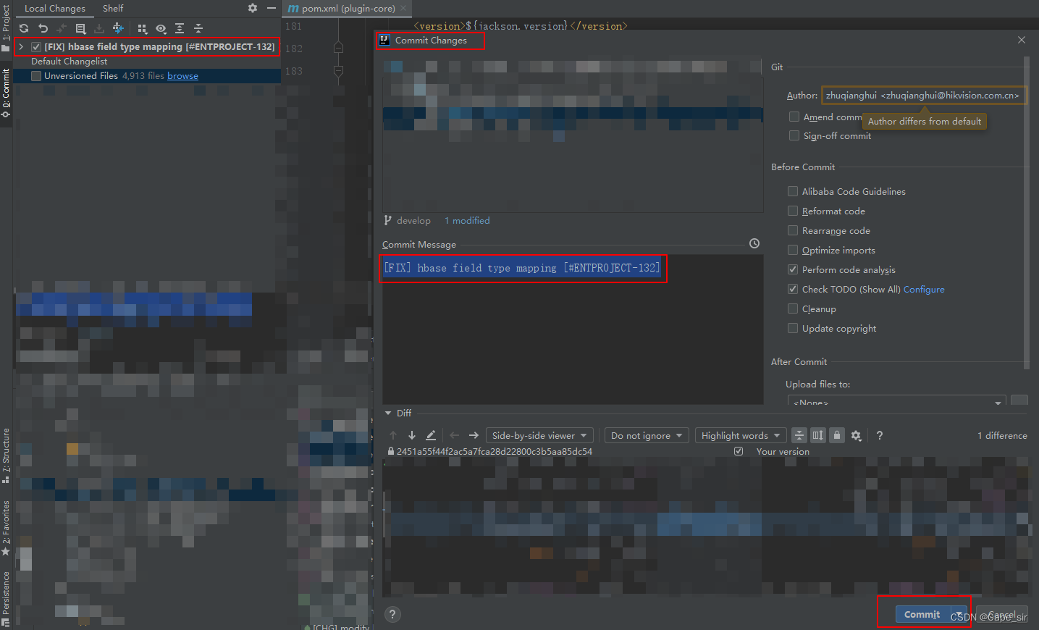1039x630 pixels.
Task: Click the Configure link for TODO check
Action: (924, 289)
